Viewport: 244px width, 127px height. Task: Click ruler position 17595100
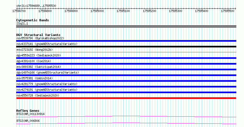[x=123, y=11]
